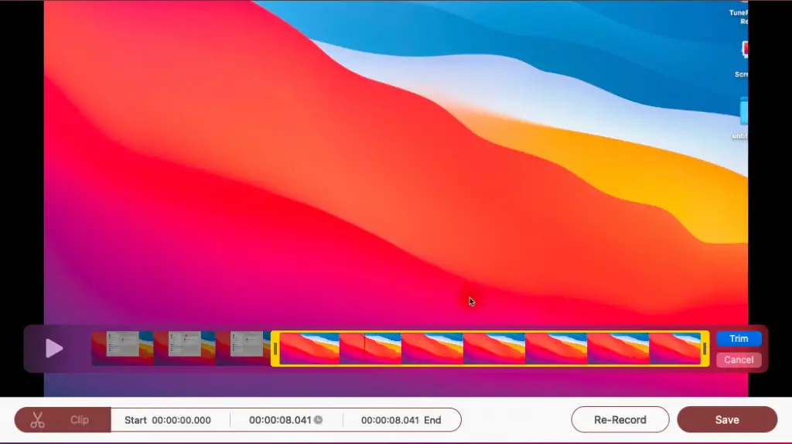This screenshot has width=792, height=444.
Task: Click the left yellow trim handle
Action: pyautogui.click(x=275, y=349)
